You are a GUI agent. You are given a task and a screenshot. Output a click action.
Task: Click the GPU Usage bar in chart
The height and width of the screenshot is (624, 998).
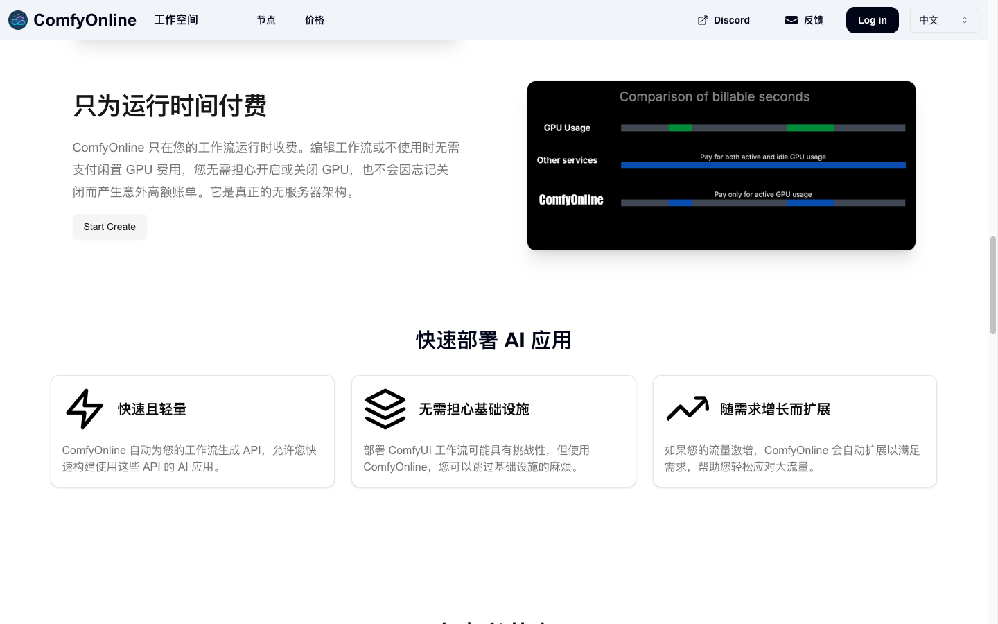[763, 128]
